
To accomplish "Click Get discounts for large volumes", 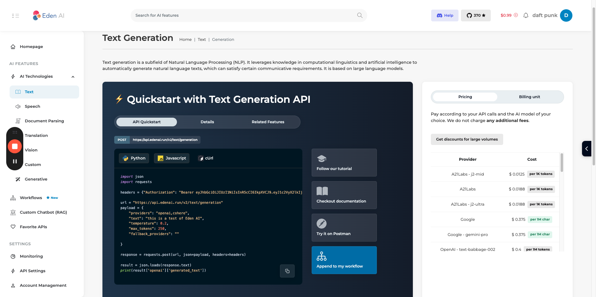I will [467, 139].
